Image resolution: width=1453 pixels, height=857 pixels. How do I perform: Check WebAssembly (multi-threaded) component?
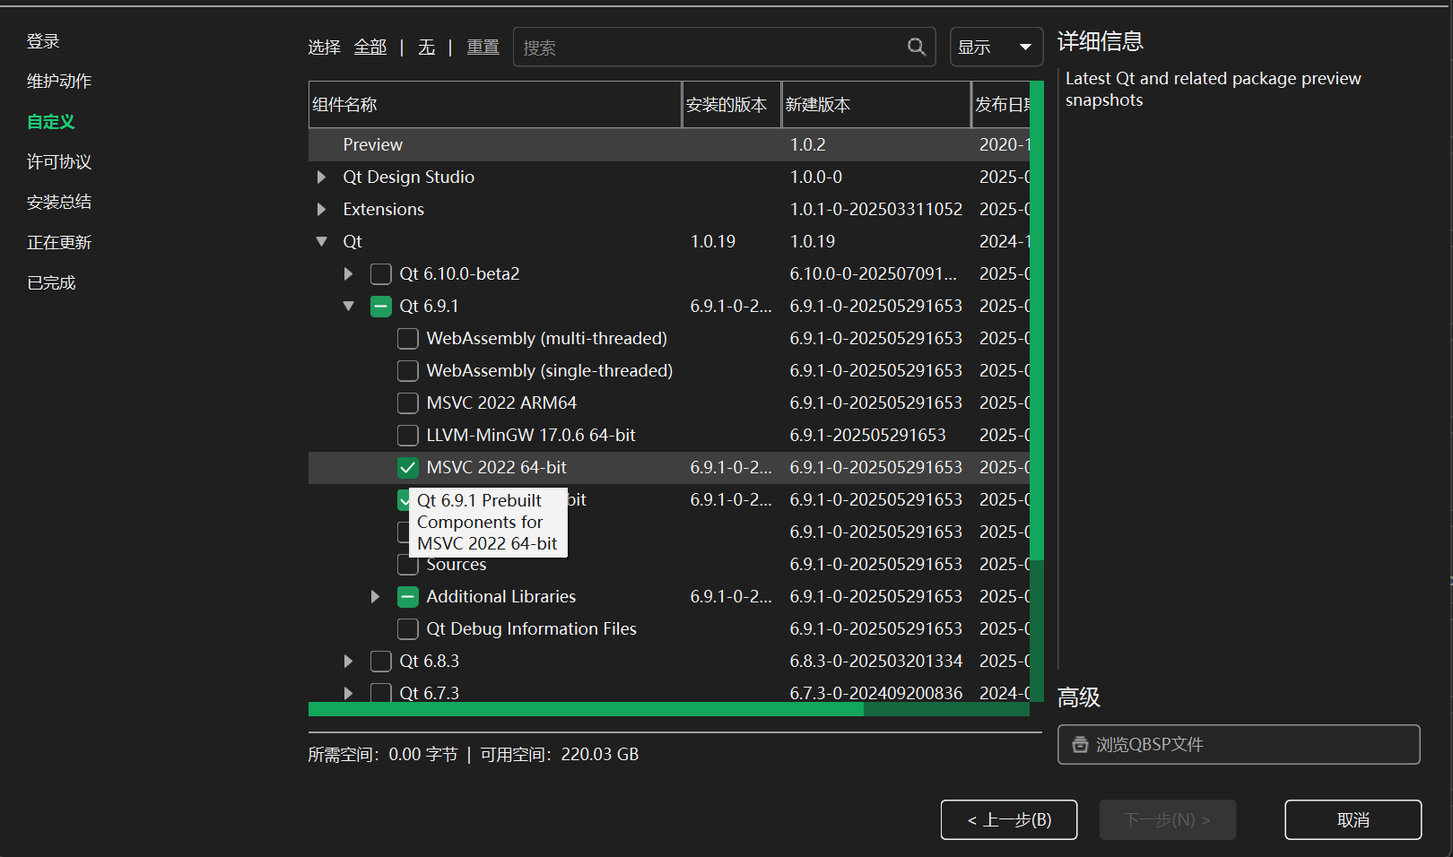coord(407,338)
